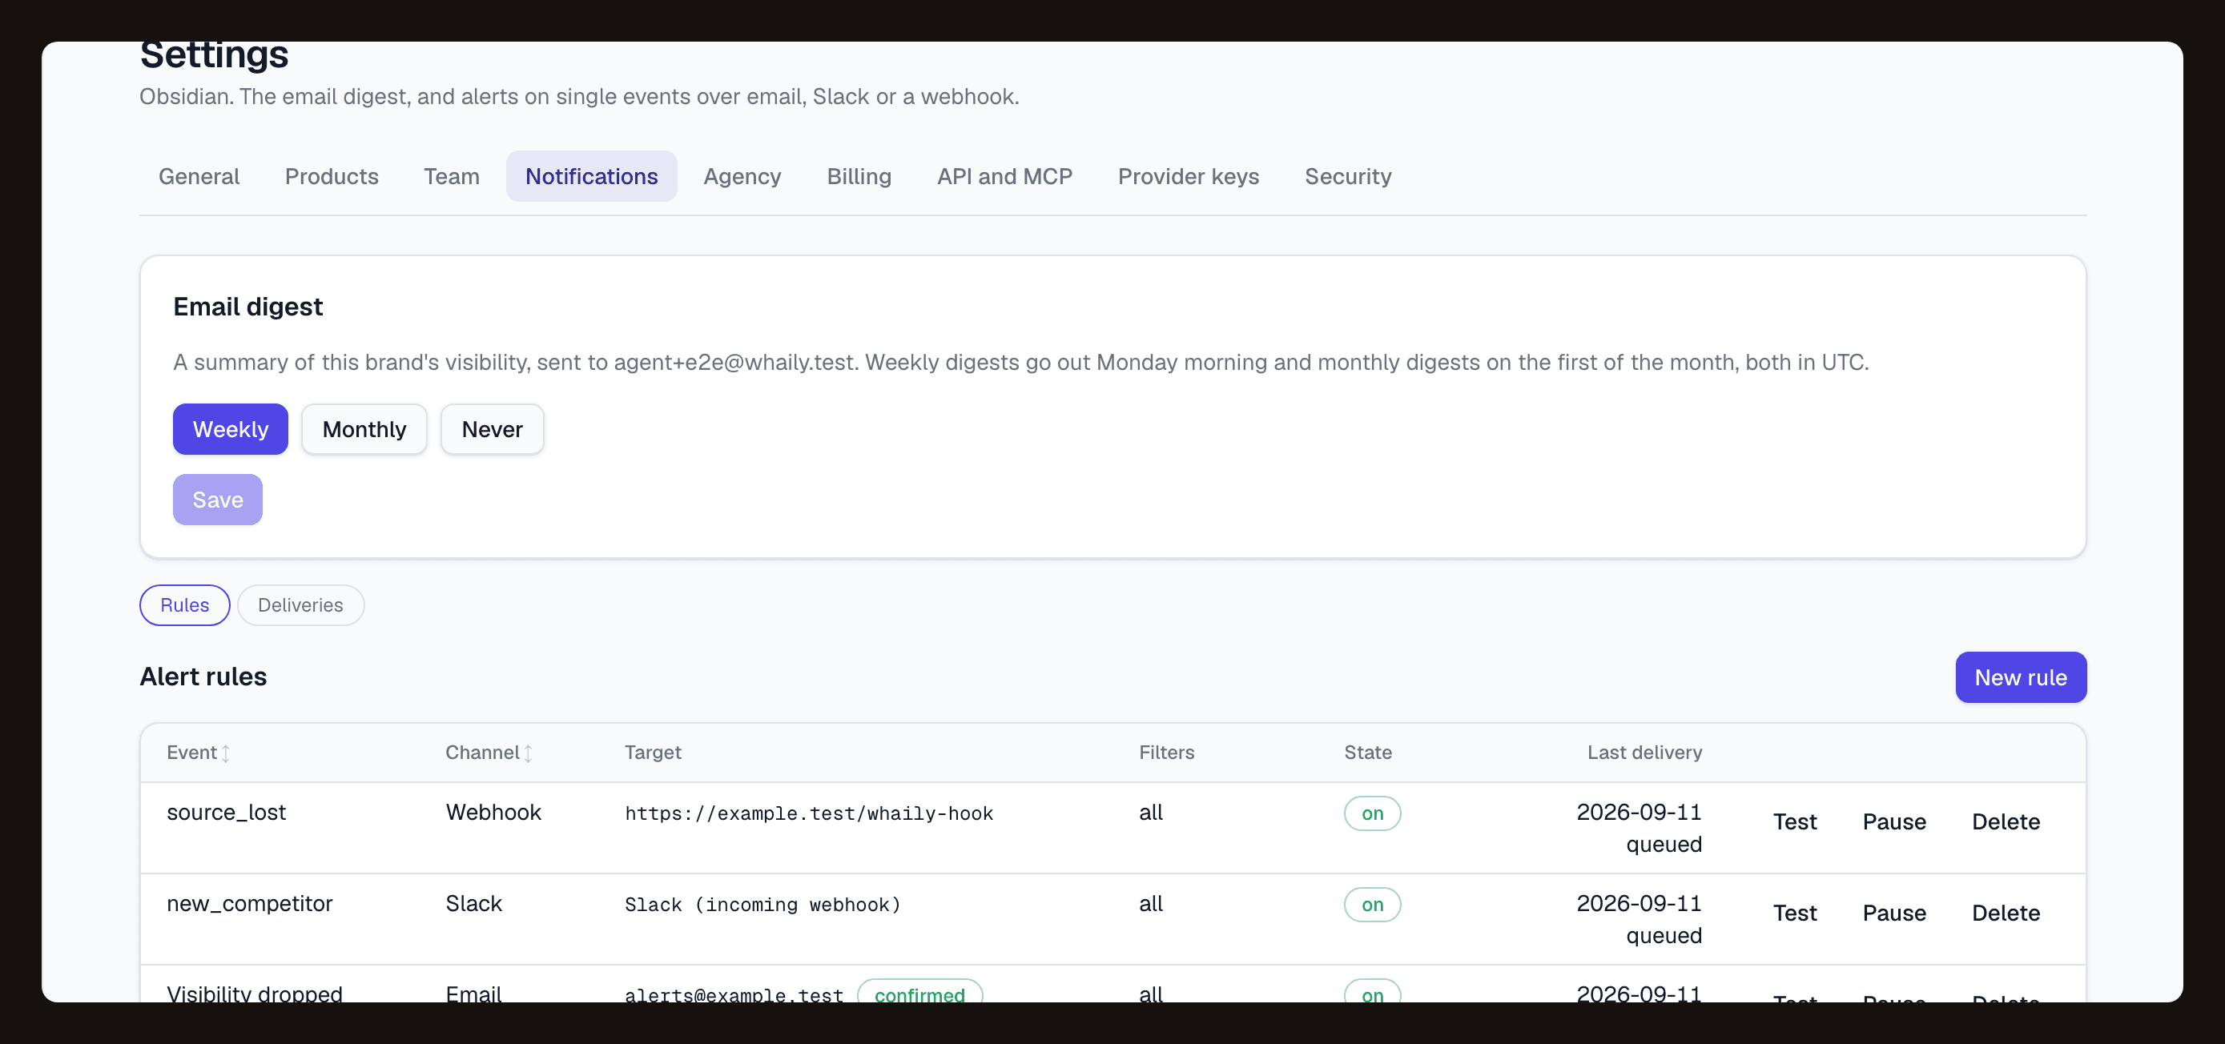
Task: Switch to Provider keys tab
Action: pyautogui.click(x=1188, y=176)
